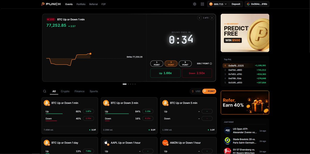The width and height of the screenshot is (310, 154).
Task: Click ATP logo in Just listed
Action: (x=227, y=130)
